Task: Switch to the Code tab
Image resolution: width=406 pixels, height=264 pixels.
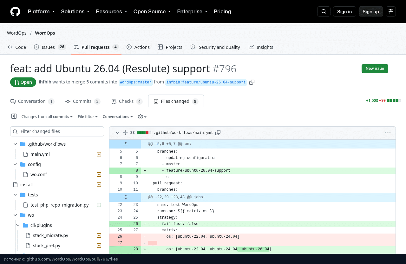Action: (x=17, y=47)
